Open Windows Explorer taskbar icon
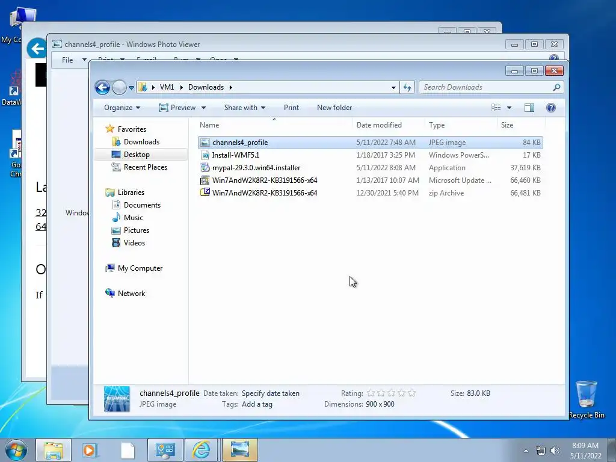616x462 pixels. coord(54,450)
